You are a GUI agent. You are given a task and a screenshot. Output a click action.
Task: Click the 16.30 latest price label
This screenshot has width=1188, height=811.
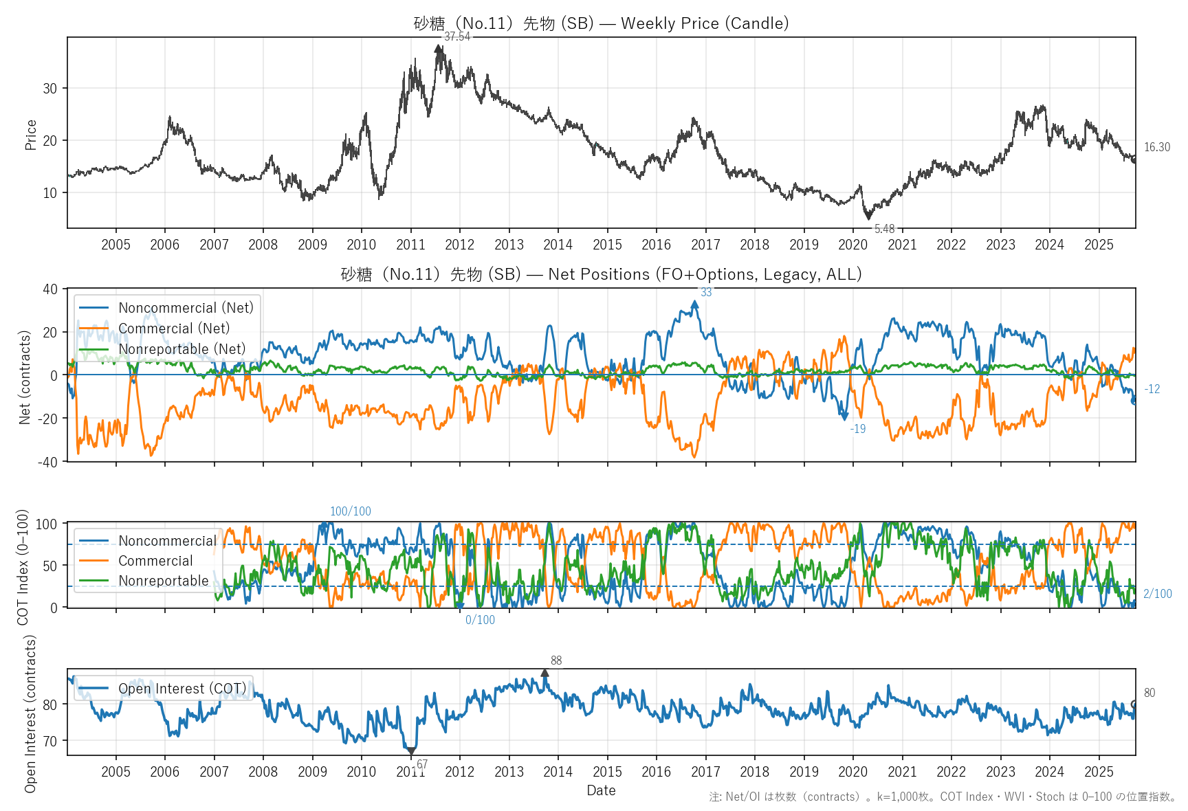click(1156, 147)
